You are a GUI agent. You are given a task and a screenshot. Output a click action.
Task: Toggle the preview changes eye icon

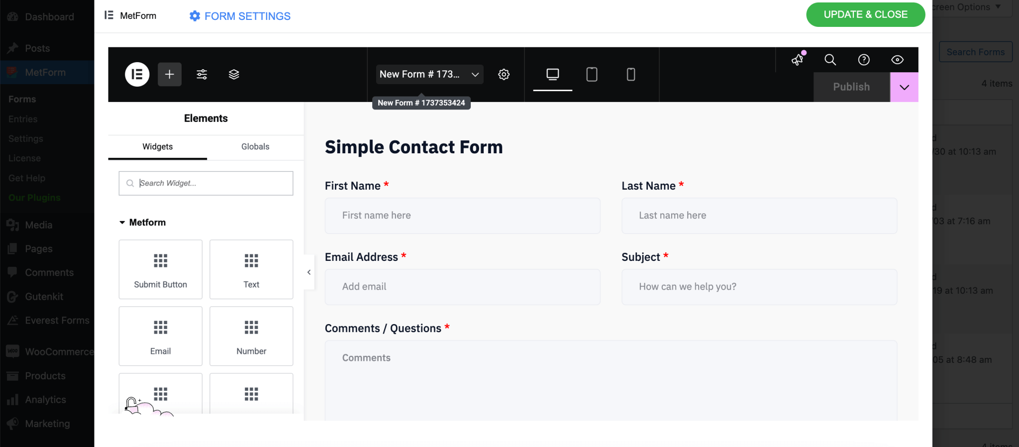[897, 60]
